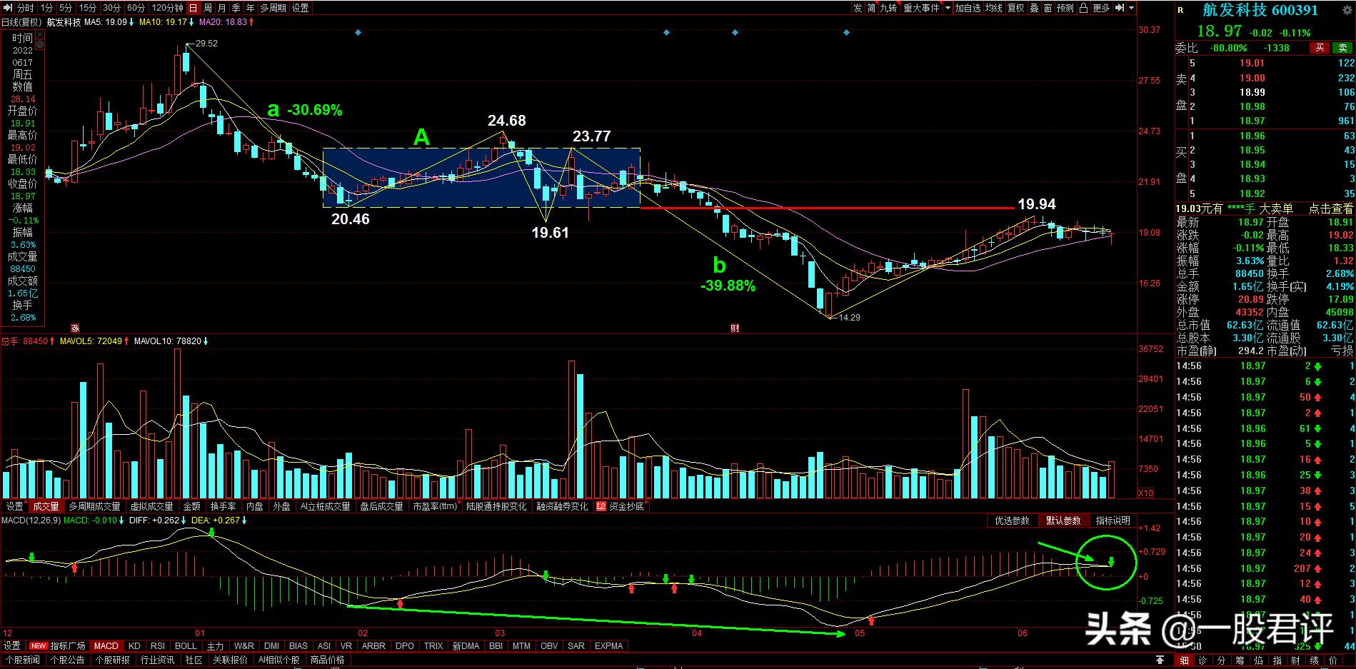Click the red 买 buy button
Image resolution: width=1356 pixels, height=669 pixels.
click(x=1320, y=48)
